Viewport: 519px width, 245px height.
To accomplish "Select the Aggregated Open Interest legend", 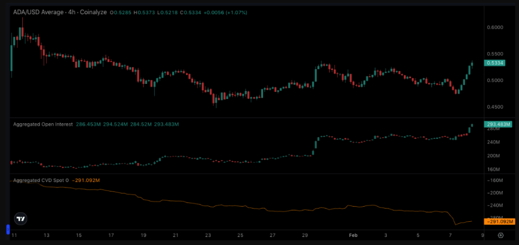I will coord(43,124).
